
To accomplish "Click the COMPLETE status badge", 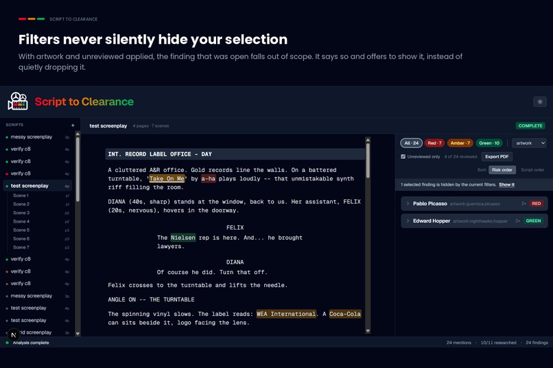I will (530, 125).
